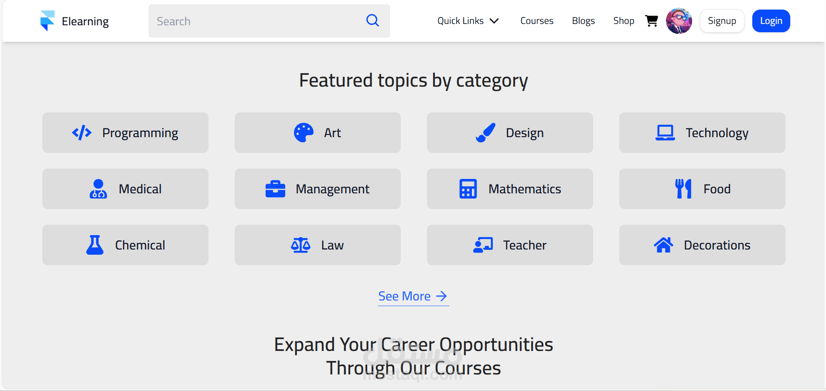Go to the Blogs page
This screenshot has height=391, width=826.
coord(583,21)
